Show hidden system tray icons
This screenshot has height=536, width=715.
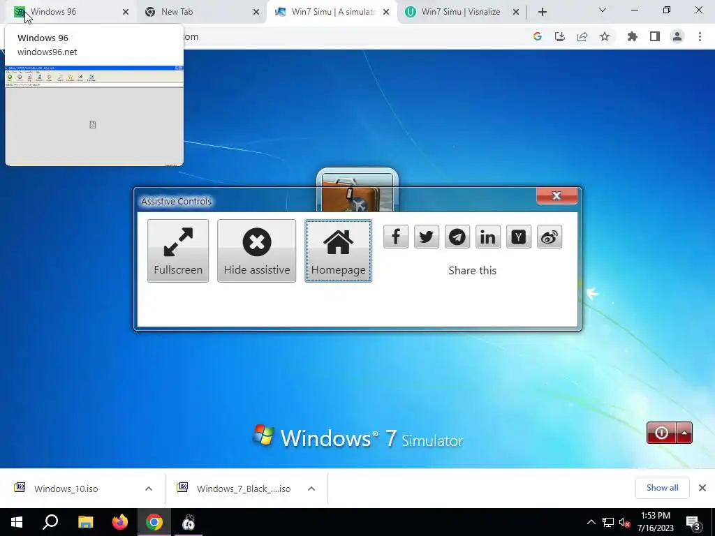coord(591,522)
